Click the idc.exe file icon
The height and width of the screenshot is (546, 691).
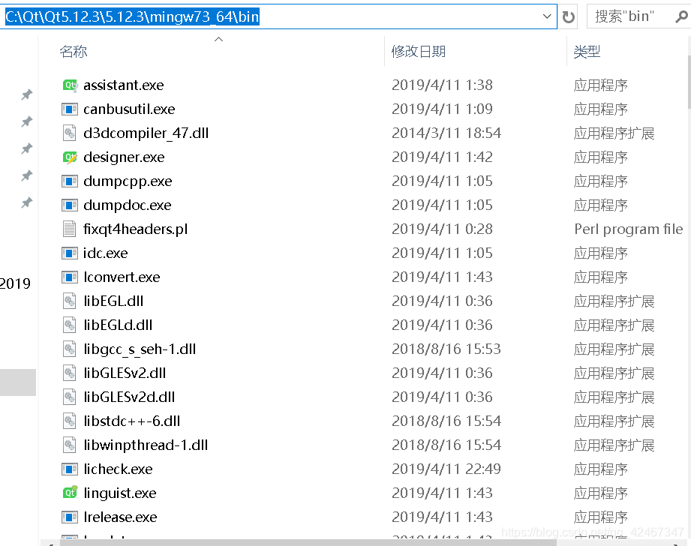(x=70, y=253)
